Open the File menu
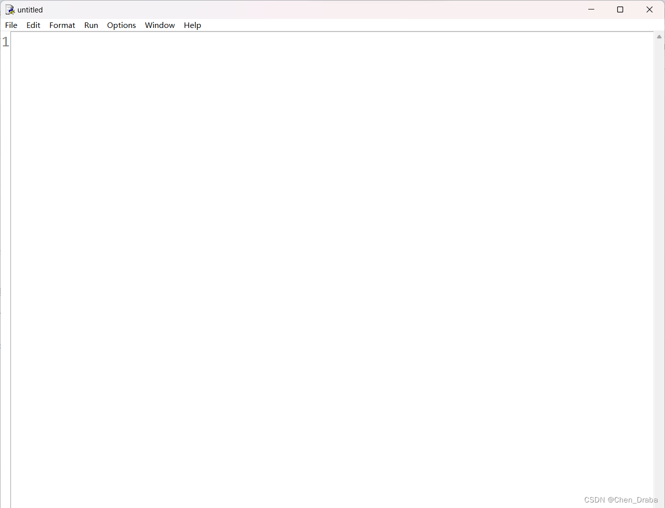 pyautogui.click(x=11, y=25)
